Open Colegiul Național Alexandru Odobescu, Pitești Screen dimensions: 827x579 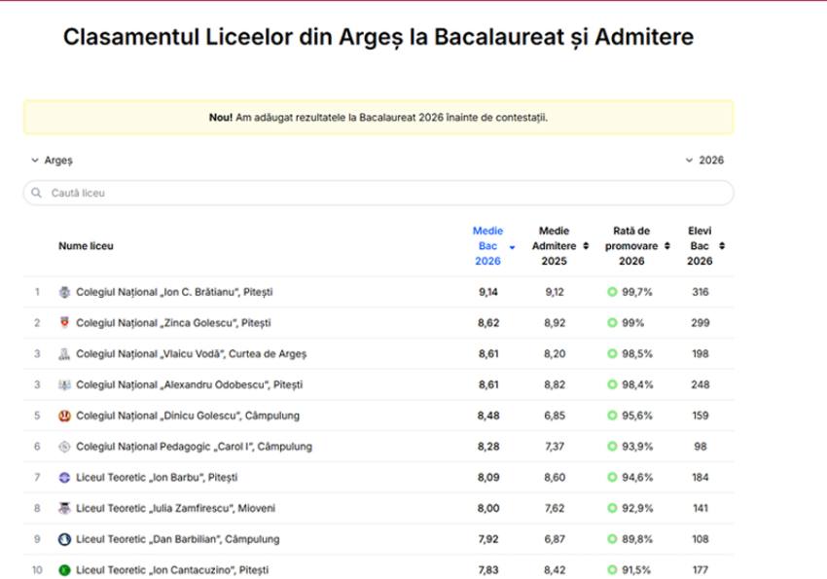pos(190,385)
